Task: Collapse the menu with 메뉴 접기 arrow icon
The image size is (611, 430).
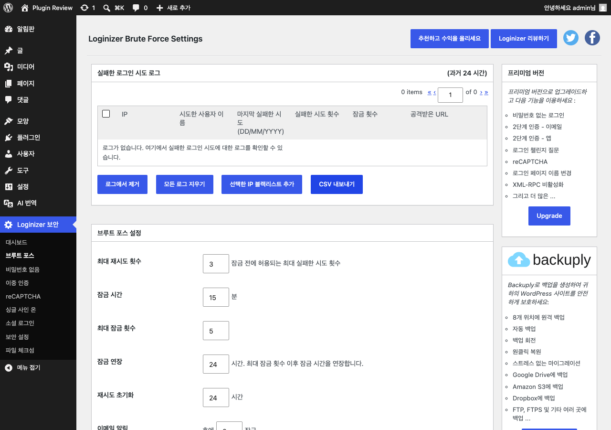Action: [9, 368]
